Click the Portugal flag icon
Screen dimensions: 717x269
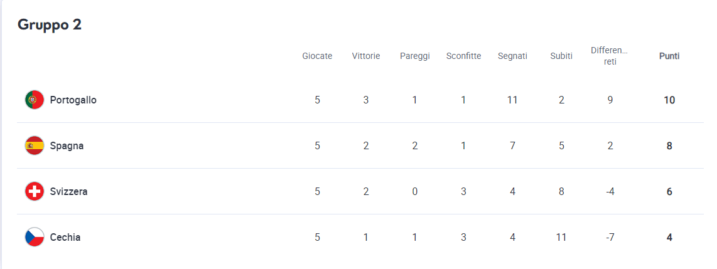[35, 100]
